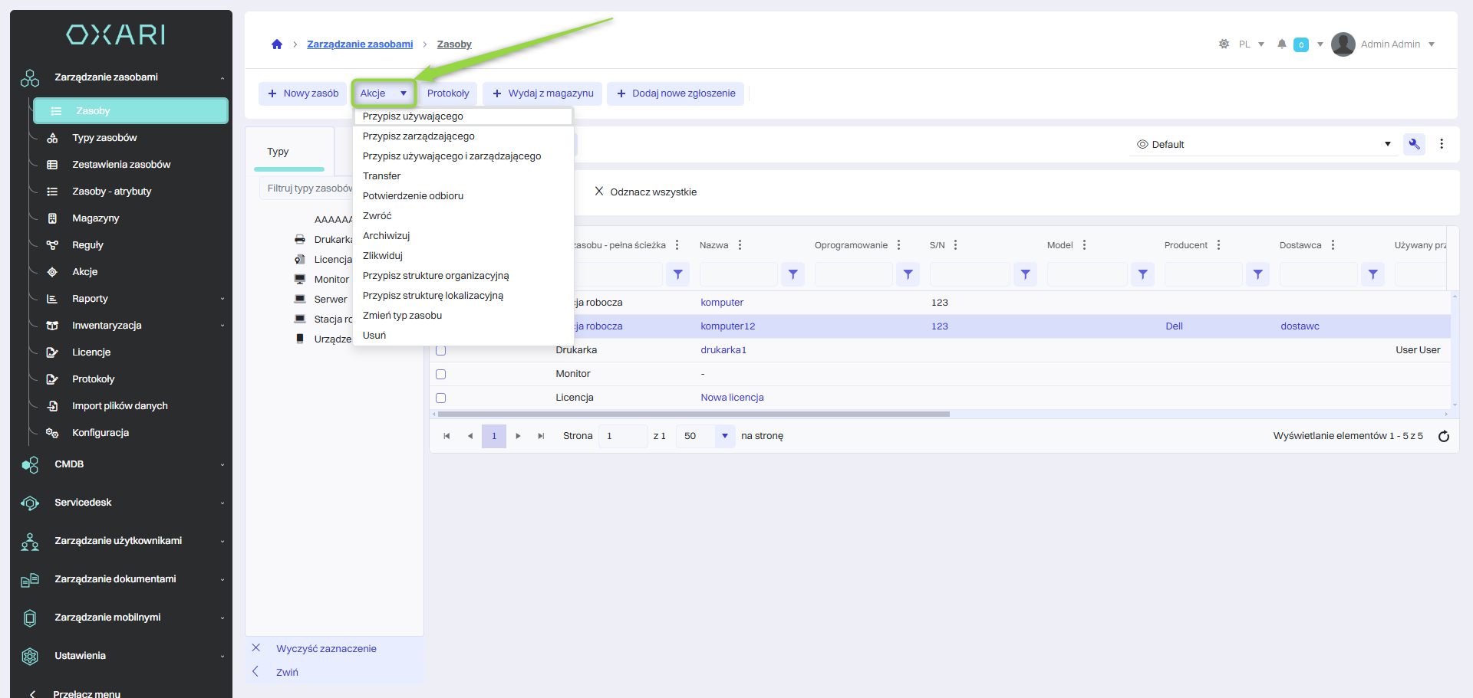
Task: Click the home icon in breadcrumb
Action: point(277,44)
